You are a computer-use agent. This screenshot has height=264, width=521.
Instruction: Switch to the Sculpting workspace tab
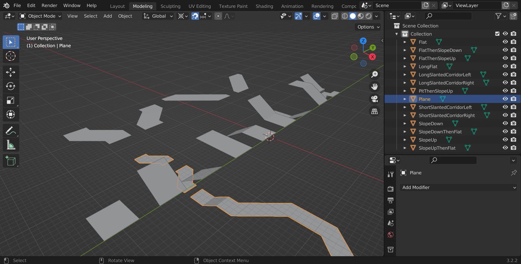[170, 6]
